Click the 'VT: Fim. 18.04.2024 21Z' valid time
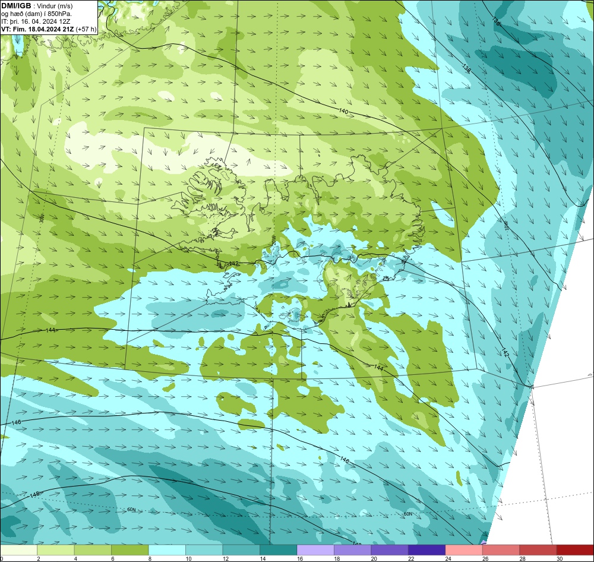594x562 pixels. (37, 29)
